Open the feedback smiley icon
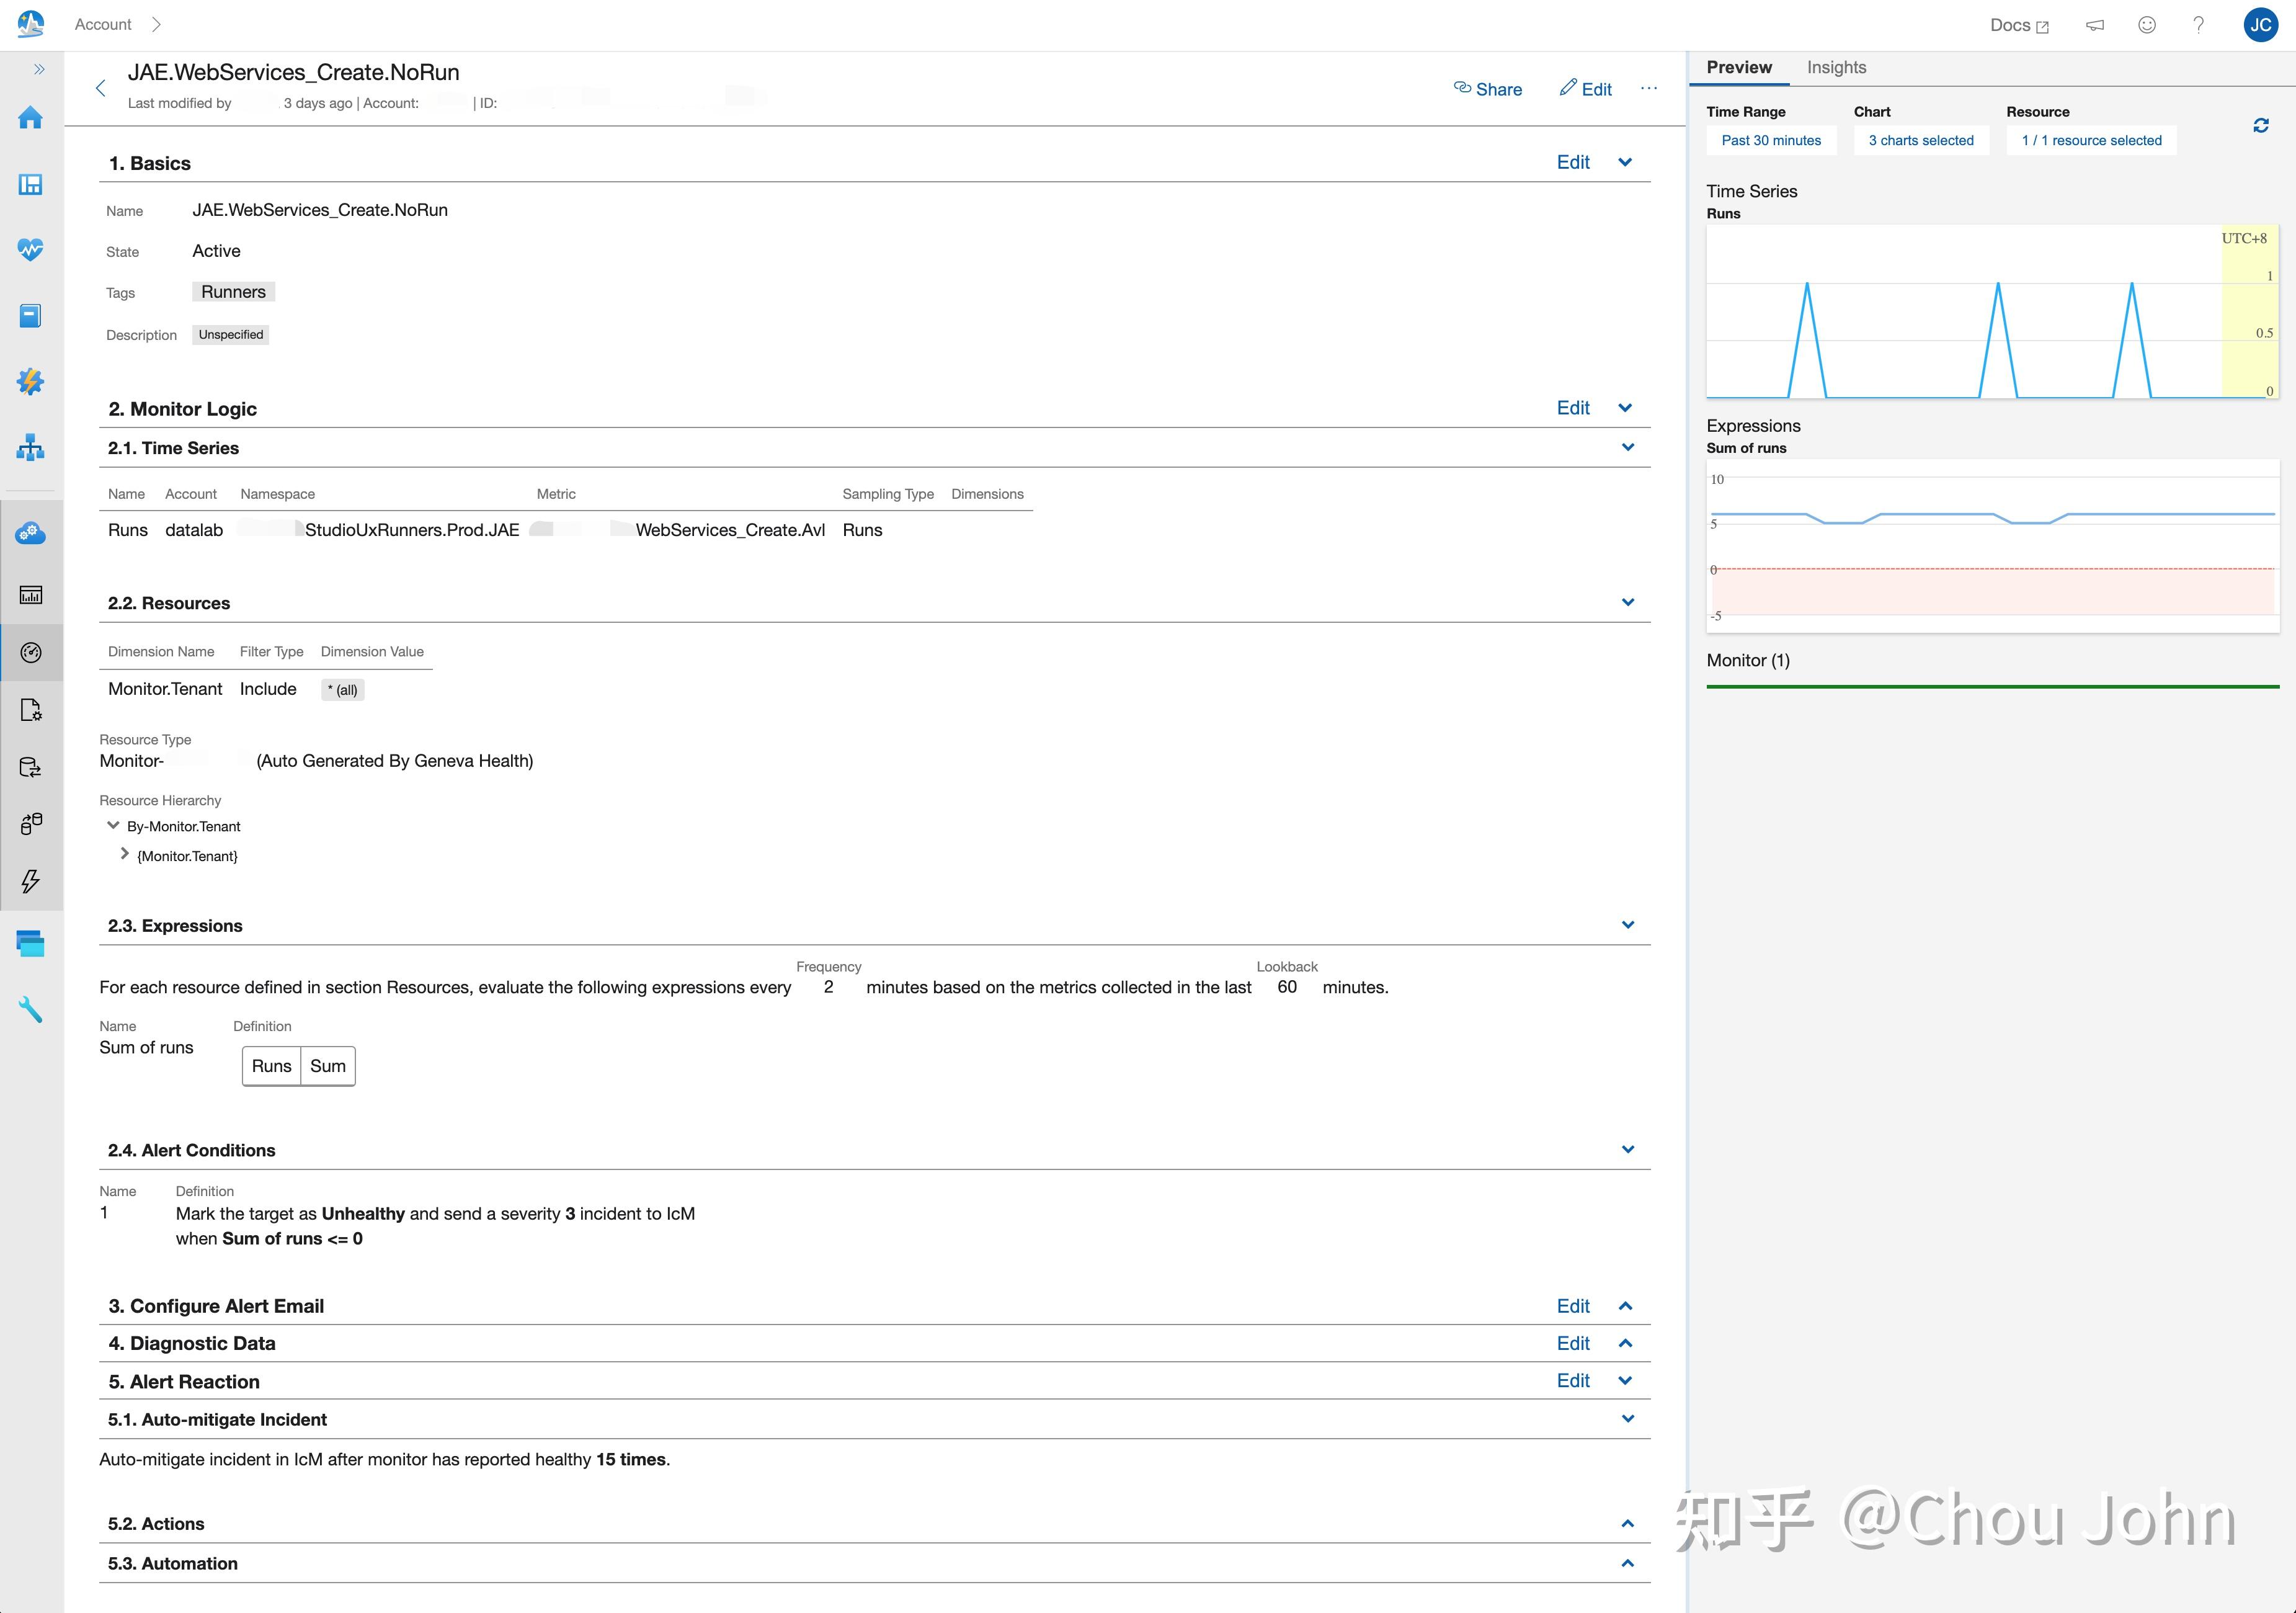 pyautogui.click(x=2147, y=25)
